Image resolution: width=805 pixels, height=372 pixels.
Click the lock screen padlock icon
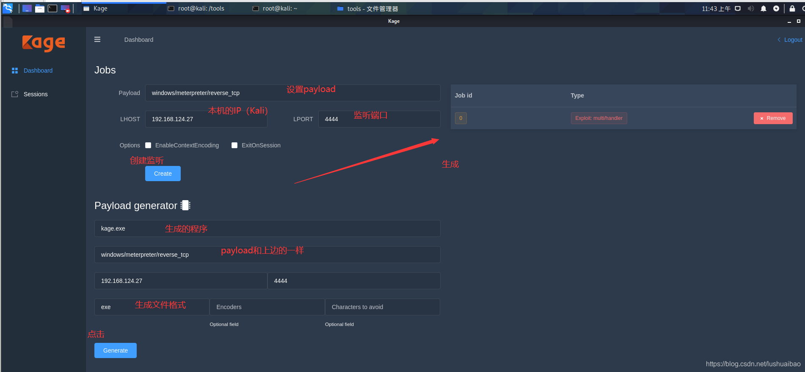[x=792, y=8]
